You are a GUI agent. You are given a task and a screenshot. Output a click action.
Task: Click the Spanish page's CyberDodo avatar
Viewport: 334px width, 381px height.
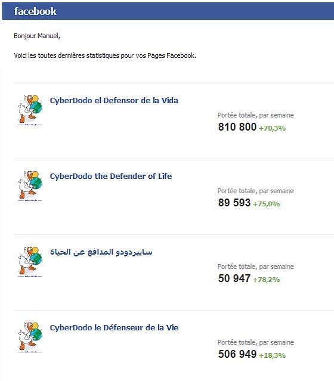pos(30,110)
